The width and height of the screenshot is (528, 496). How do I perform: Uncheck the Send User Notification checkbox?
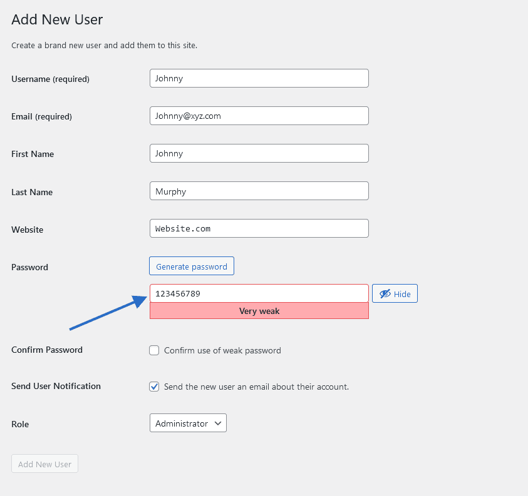coord(154,387)
